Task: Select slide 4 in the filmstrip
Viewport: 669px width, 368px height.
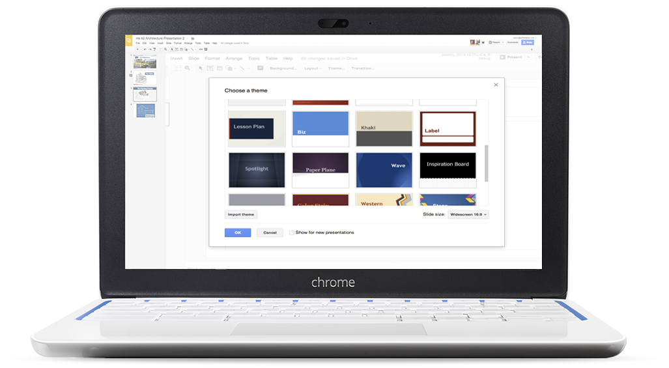Action: [x=145, y=111]
